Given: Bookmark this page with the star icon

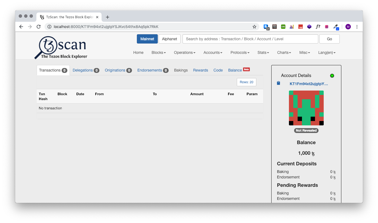Looking at the screenshot, I should click(x=254, y=27).
